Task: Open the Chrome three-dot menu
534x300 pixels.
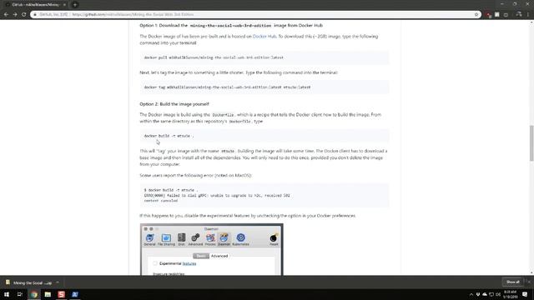Action: click(528, 15)
